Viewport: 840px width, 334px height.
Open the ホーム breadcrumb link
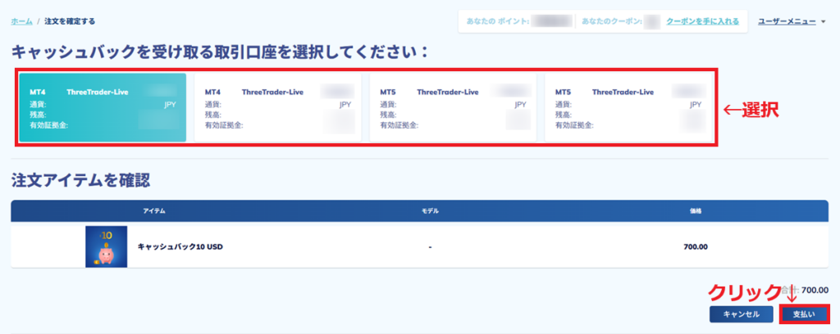point(22,21)
